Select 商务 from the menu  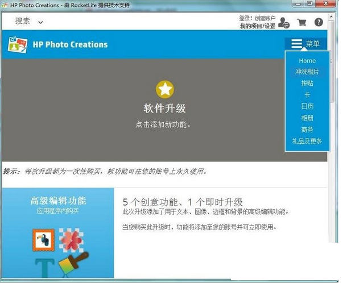pyautogui.click(x=307, y=130)
